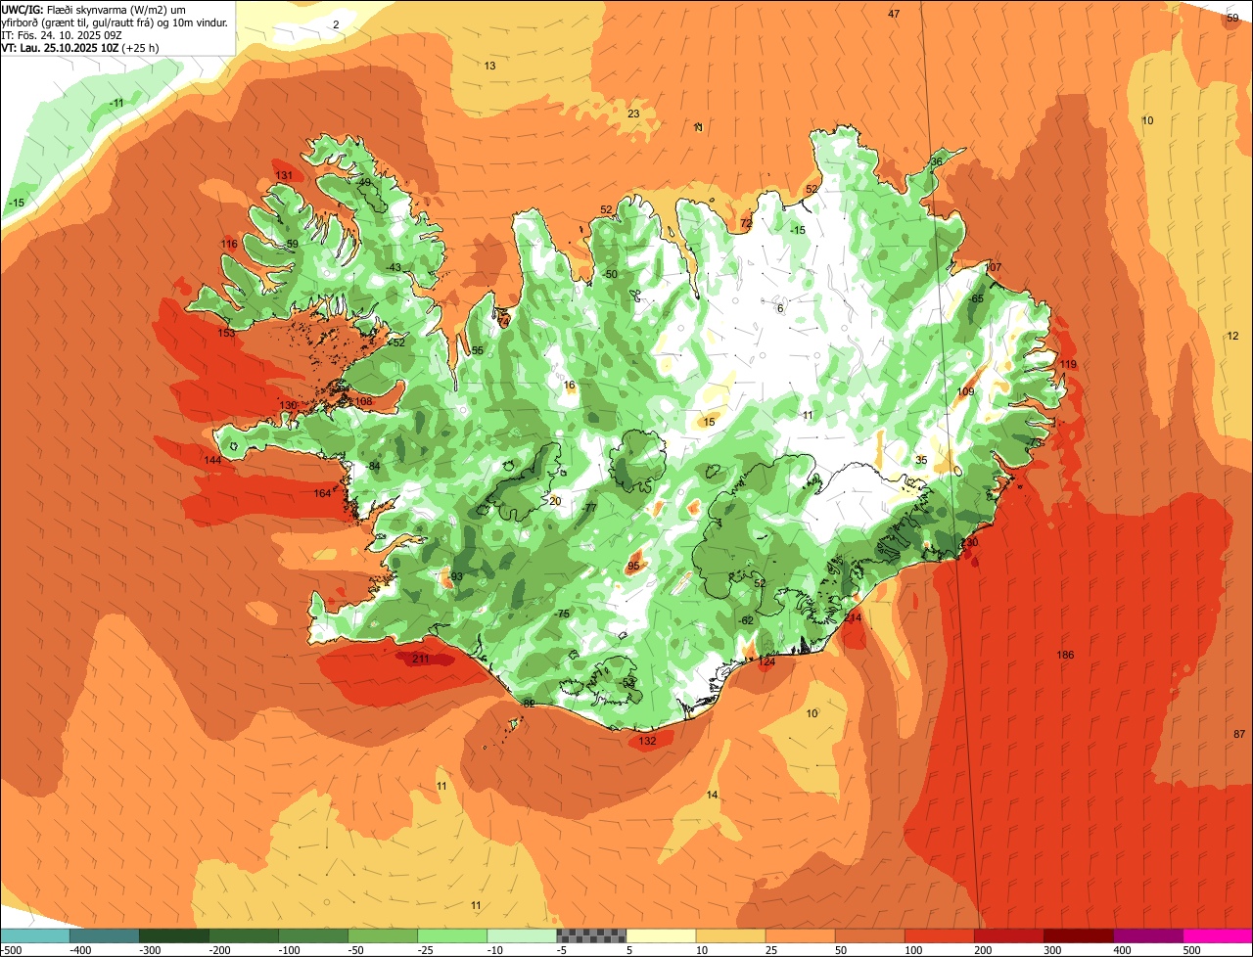Click the checkered swatch between -5 and 5
Viewport: 1253px width, 957px height.
(x=590, y=935)
